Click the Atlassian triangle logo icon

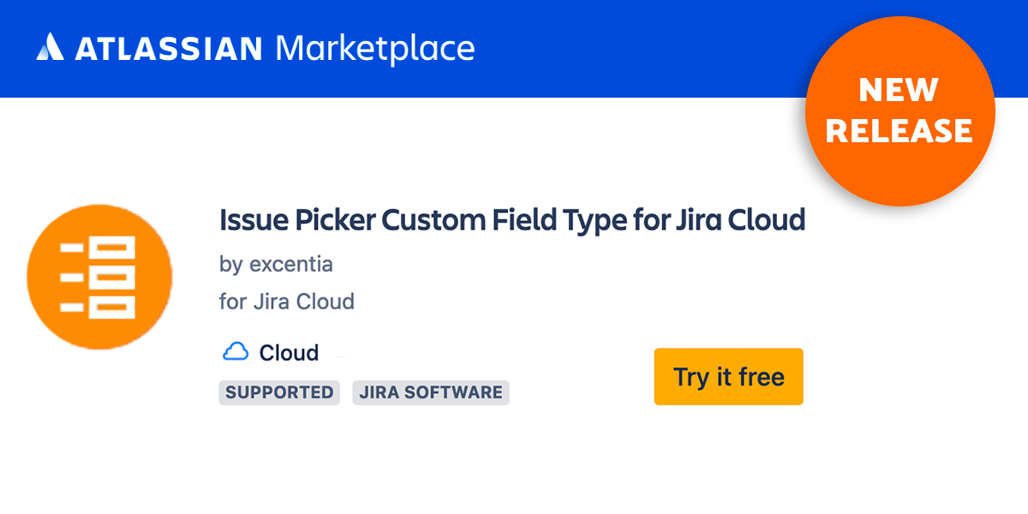[x=50, y=47]
